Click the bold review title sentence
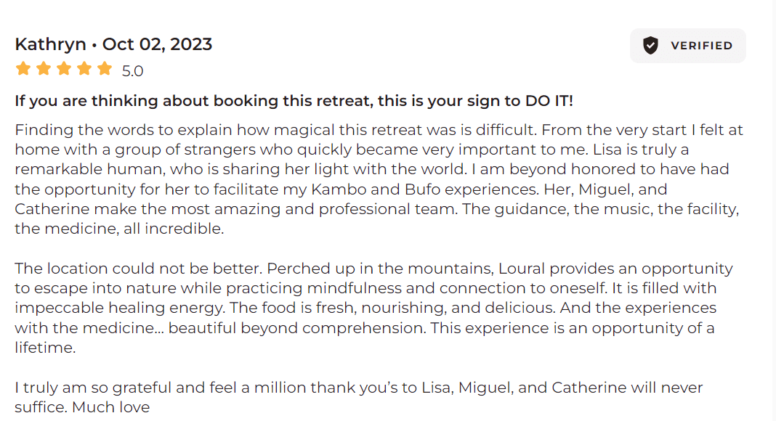This screenshot has height=421, width=776. click(x=294, y=101)
